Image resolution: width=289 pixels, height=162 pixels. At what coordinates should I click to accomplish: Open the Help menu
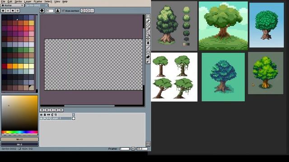point(65,1)
